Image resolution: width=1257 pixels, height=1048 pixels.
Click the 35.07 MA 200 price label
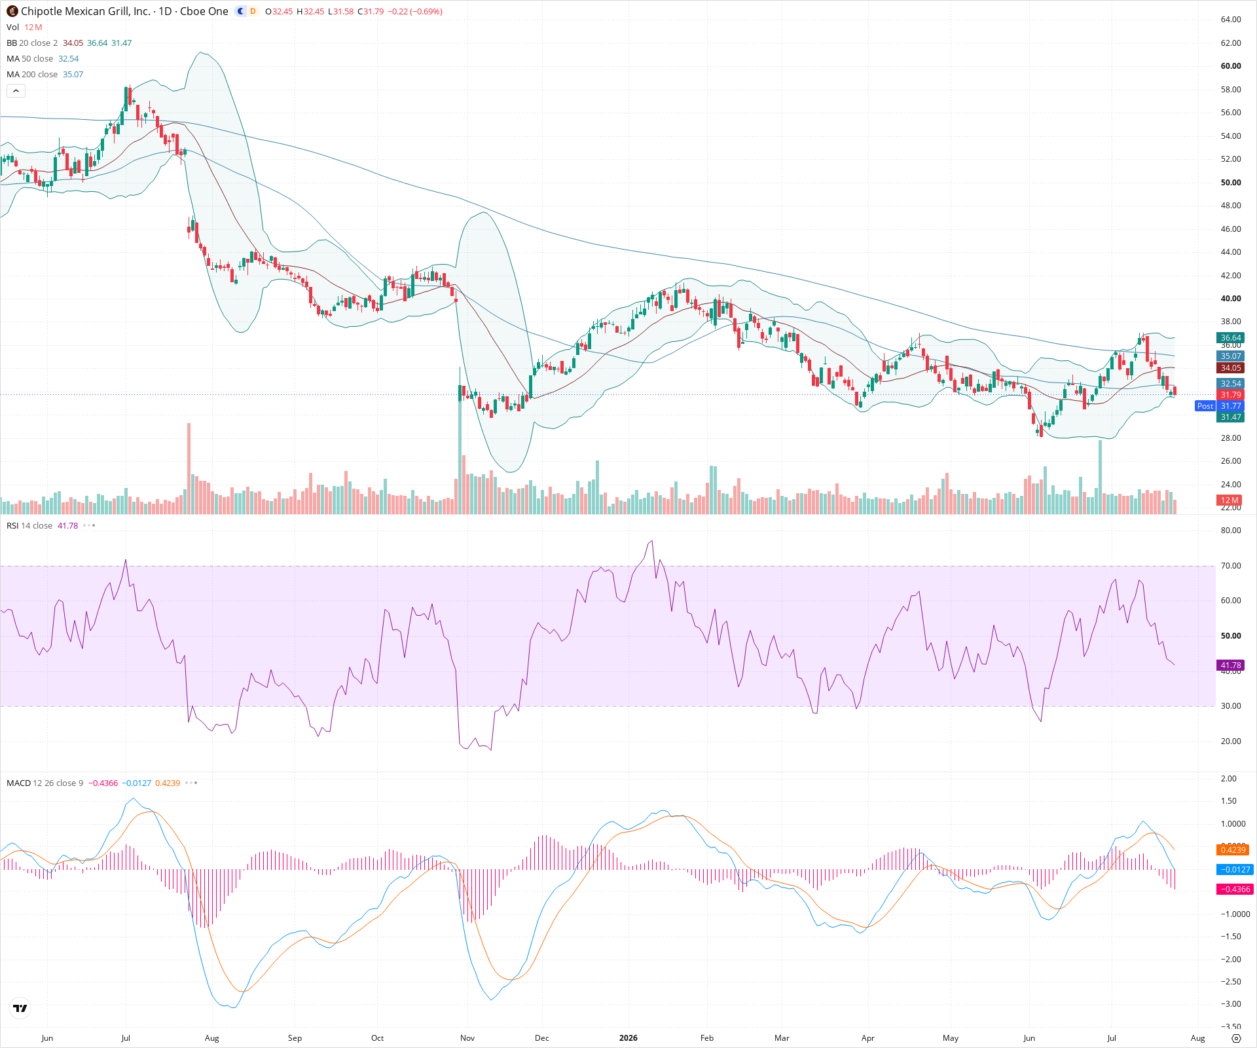[1230, 356]
